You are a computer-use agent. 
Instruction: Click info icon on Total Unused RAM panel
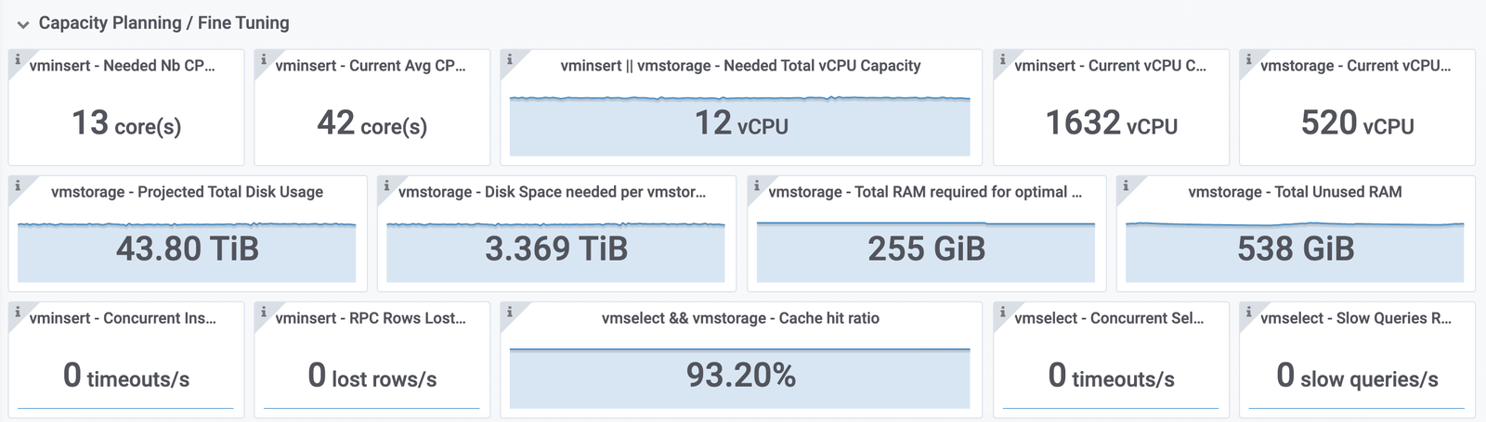pyautogui.click(x=1125, y=185)
